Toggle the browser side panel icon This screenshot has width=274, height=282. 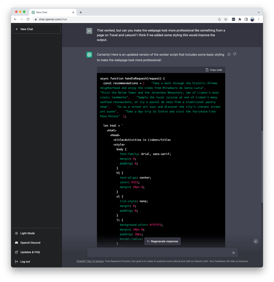click(246, 19)
